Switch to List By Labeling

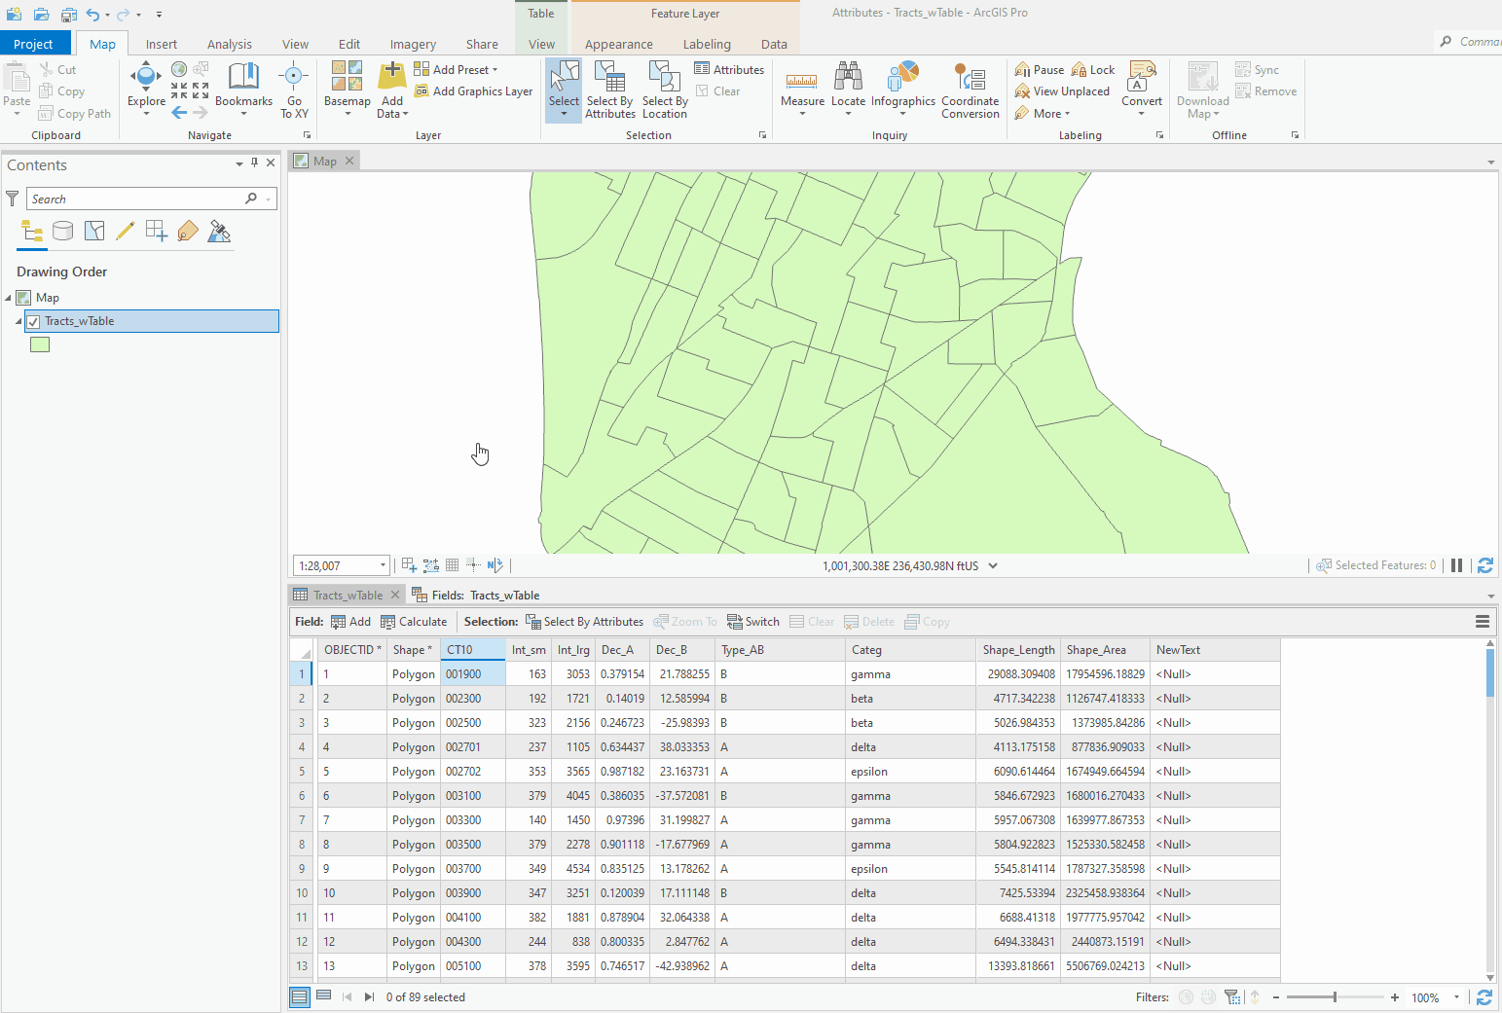pyautogui.click(x=188, y=231)
